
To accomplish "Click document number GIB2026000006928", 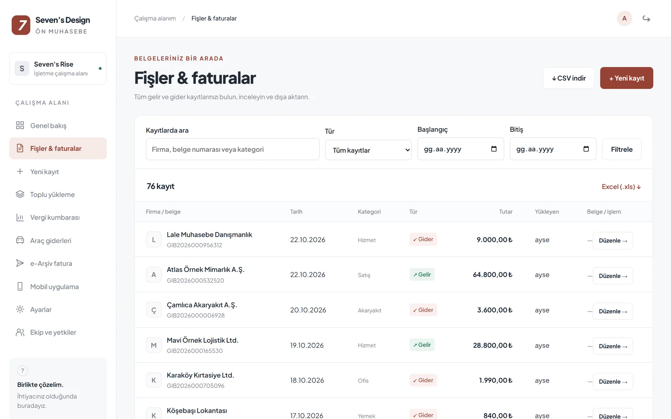I will (x=195, y=316).
